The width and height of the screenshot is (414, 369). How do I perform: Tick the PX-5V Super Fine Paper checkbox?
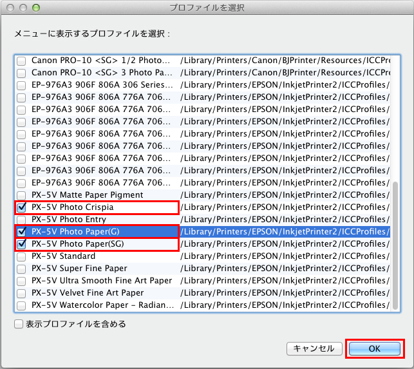[21, 269]
